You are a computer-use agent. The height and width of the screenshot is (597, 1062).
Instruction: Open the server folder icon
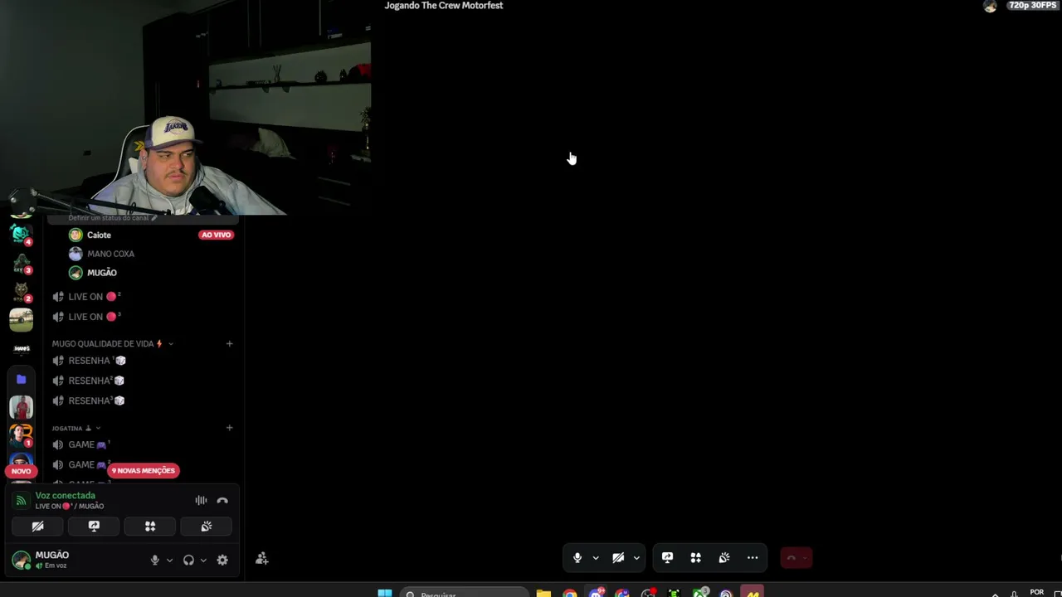(21, 379)
